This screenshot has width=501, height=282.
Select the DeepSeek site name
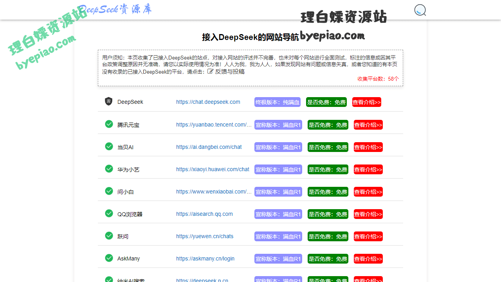[x=130, y=102]
